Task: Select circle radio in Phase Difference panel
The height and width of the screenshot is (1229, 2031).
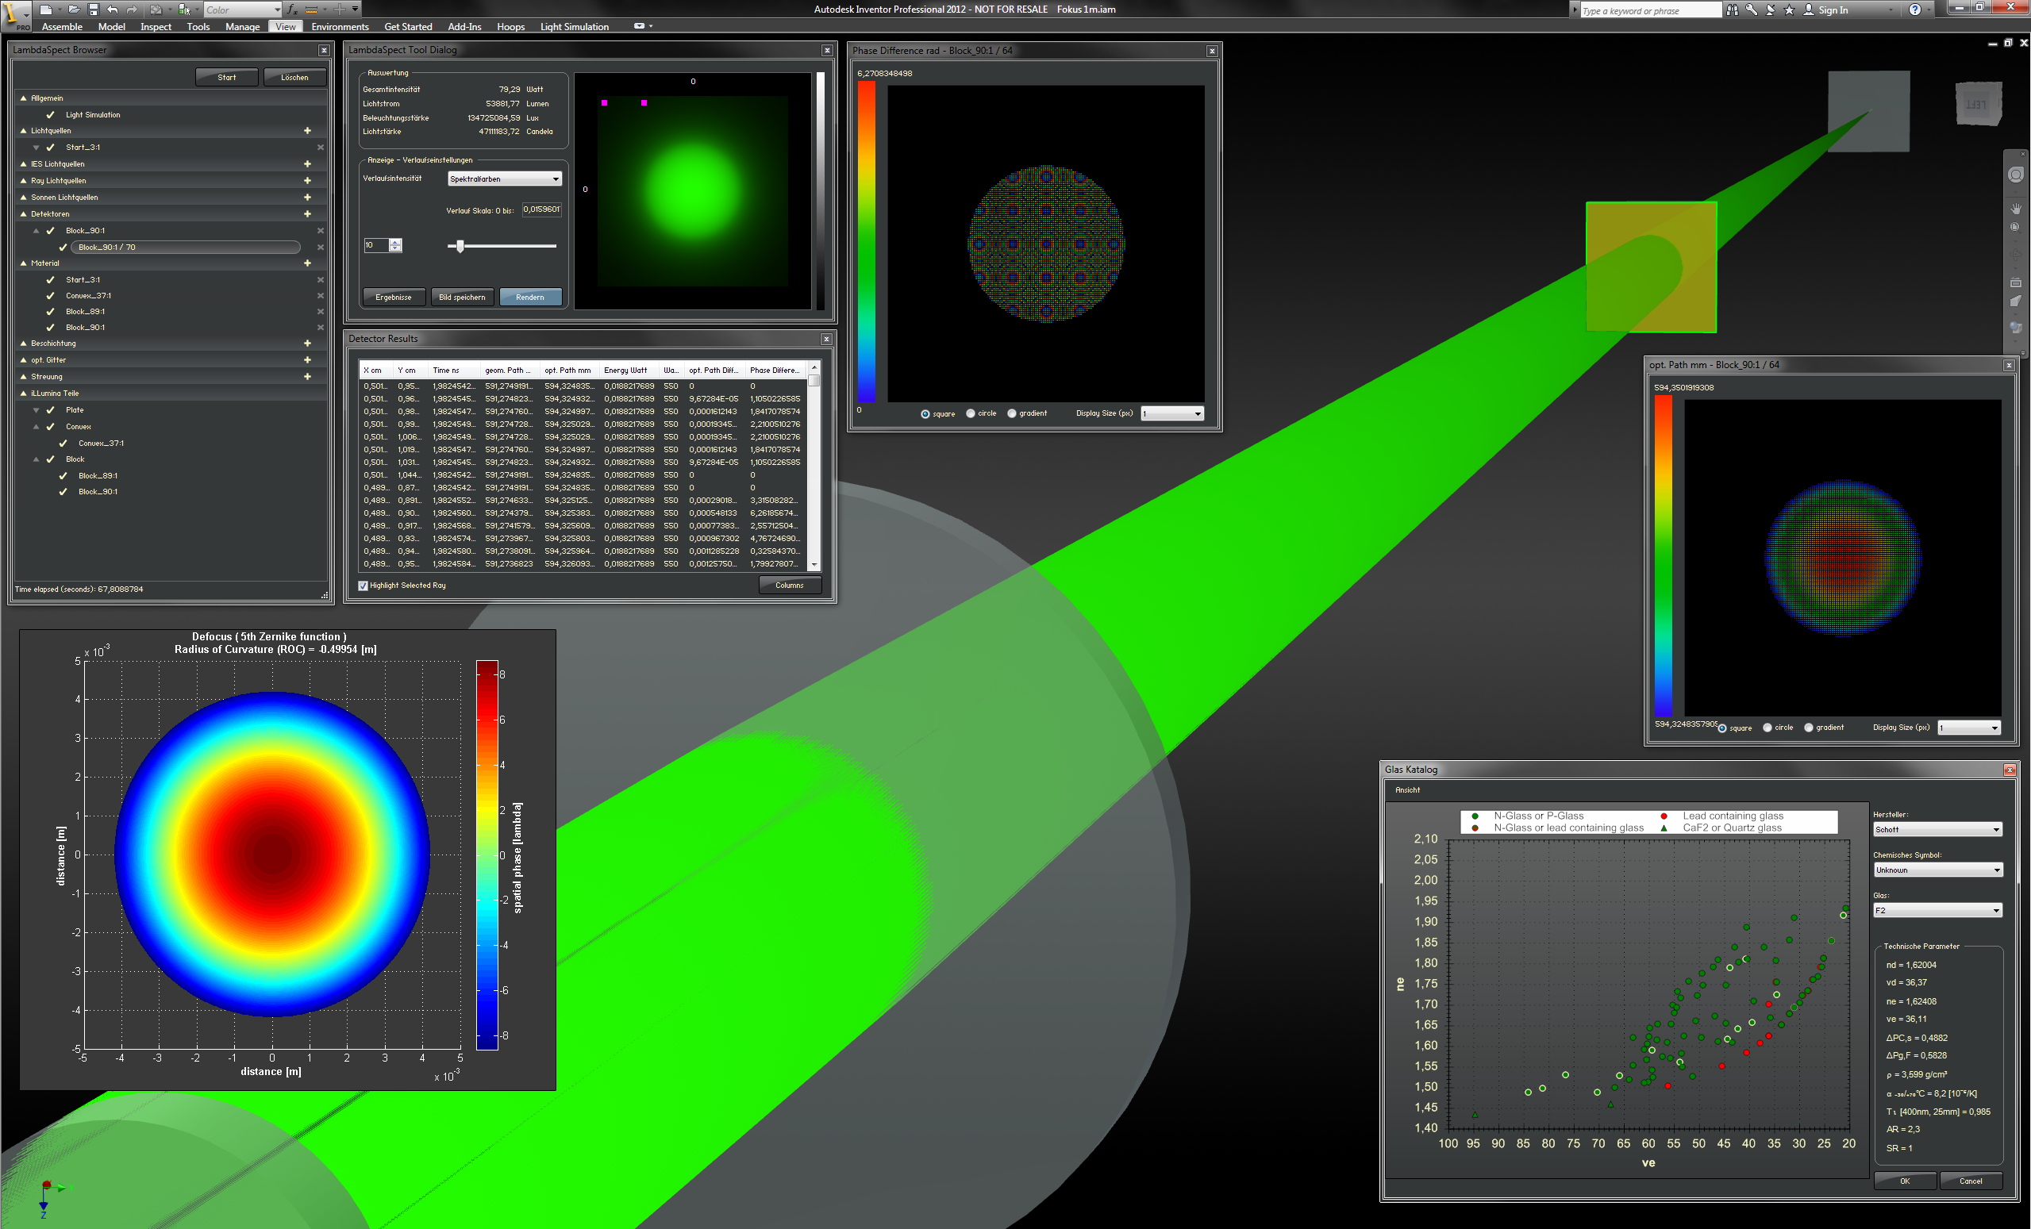Action: (x=970, y=414)
